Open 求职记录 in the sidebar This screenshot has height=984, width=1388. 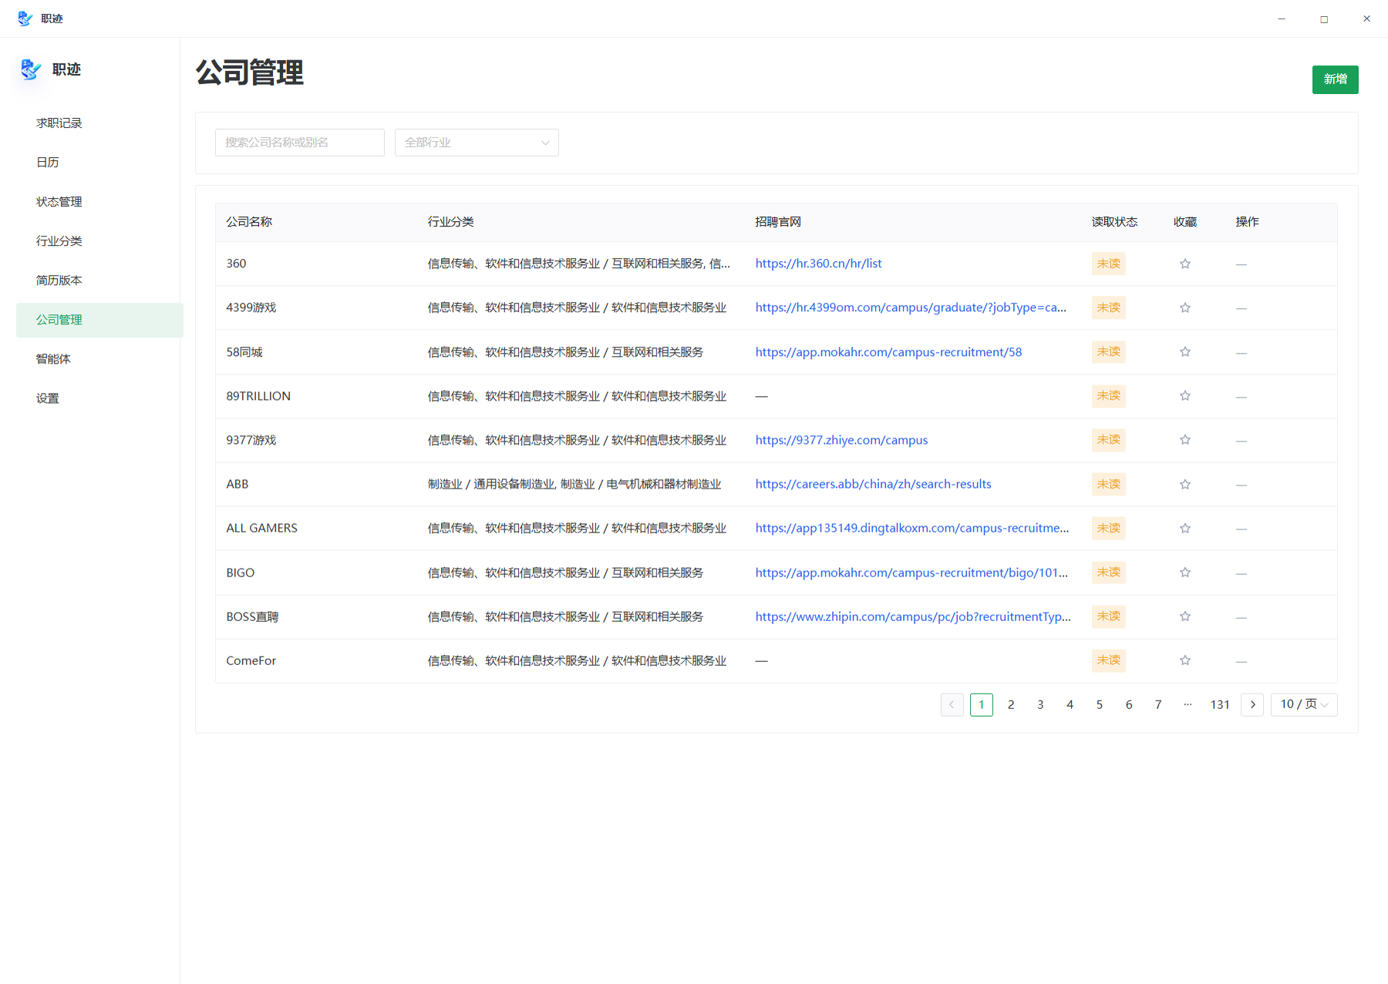click(99, 123)
